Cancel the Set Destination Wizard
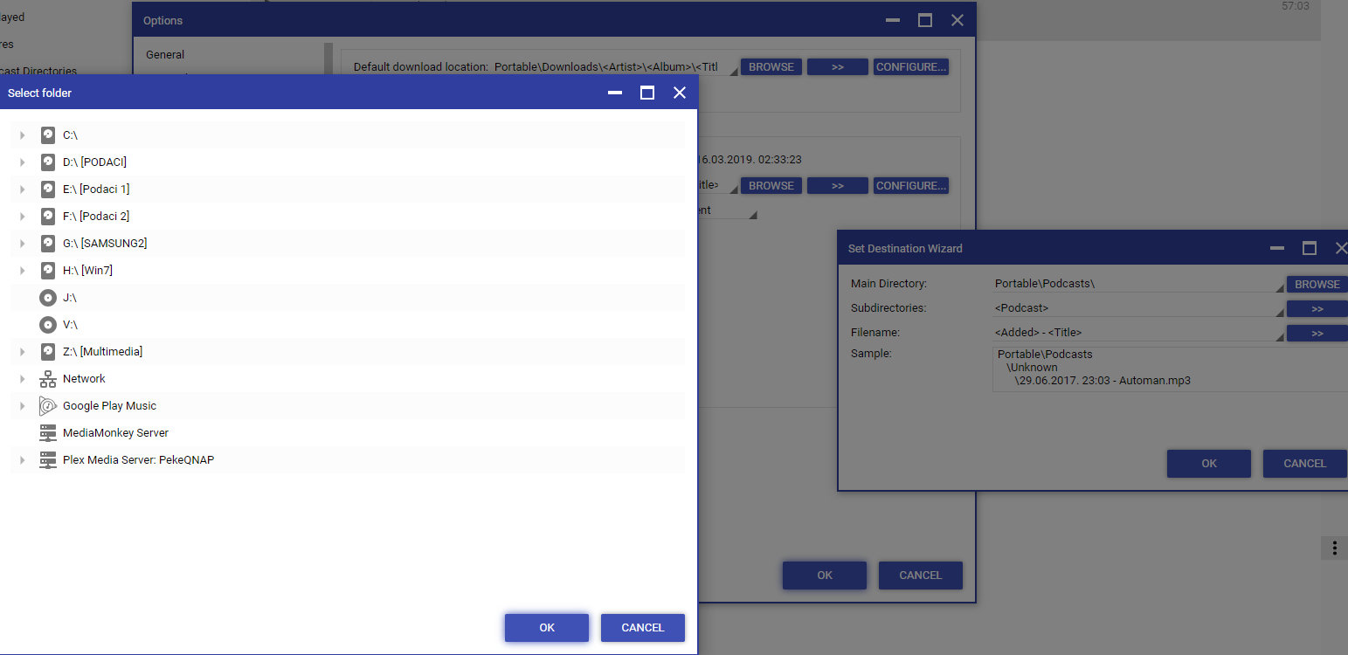This screenshot has width=1348, height=655. (x=1304, y=464)
